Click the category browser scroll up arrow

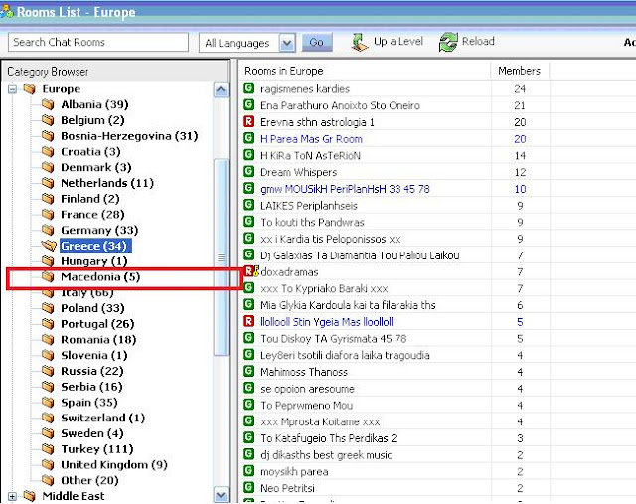click(x=221, y=89)
